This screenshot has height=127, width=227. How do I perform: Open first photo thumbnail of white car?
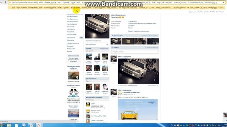[x=116, y=41]
